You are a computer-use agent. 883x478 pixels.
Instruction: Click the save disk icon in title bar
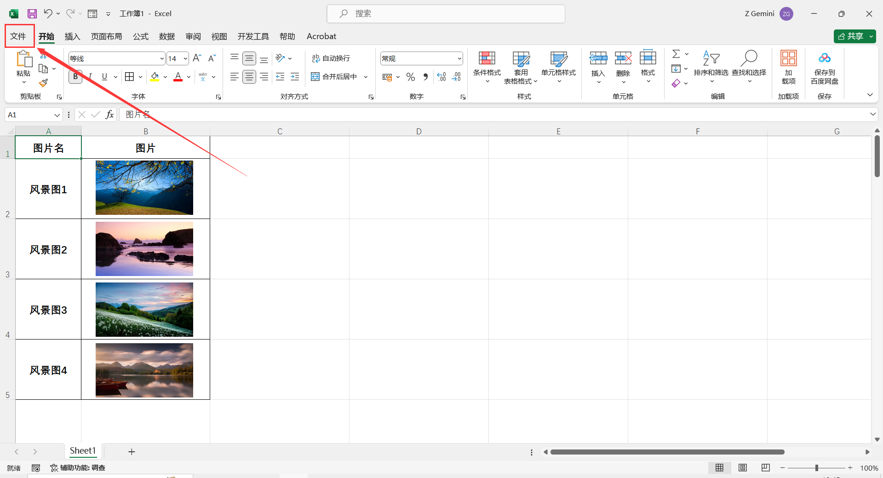coord(32,14)
